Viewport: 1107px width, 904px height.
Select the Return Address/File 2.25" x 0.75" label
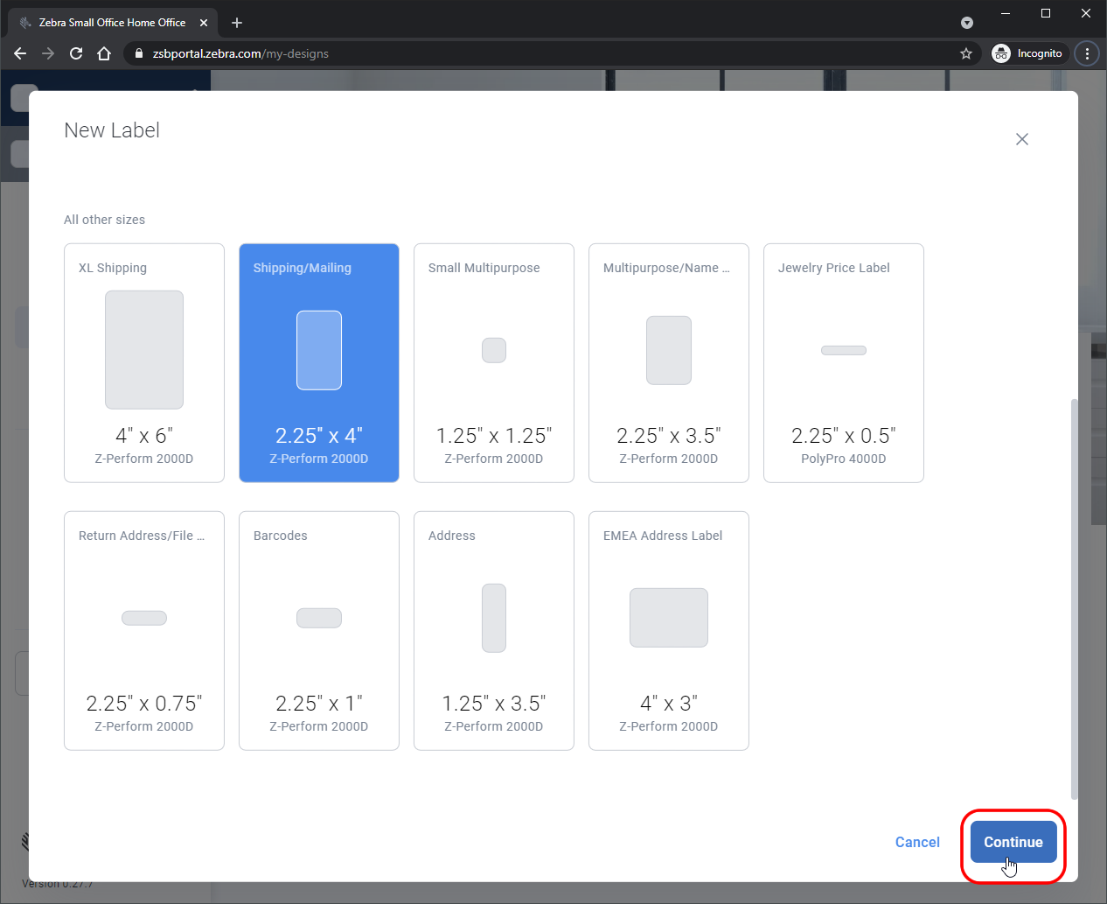click(144, 630)
